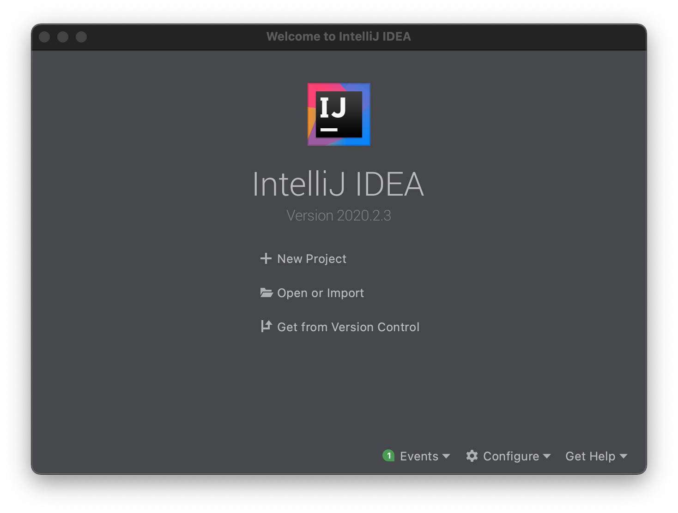Expand the Get Help dropdown arrow
The image size is (678, 513).
tap(624, 456)
